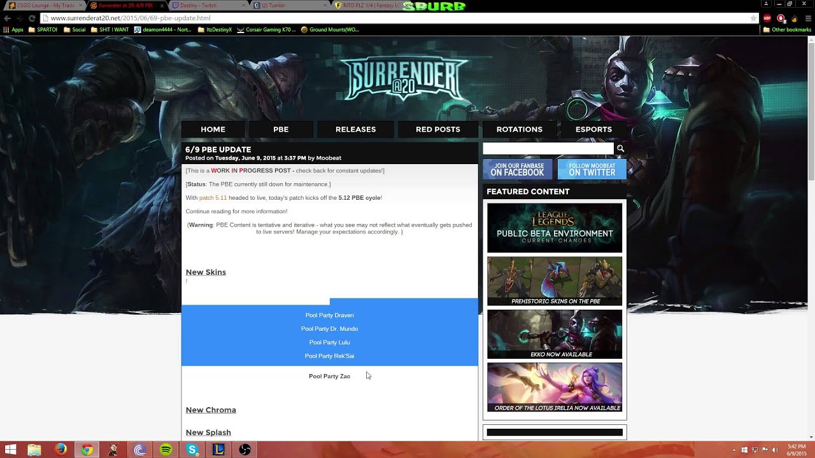Open PBE in site navigation
The width and height of the screenshot is (815, 458).
(x=281, y=129)
